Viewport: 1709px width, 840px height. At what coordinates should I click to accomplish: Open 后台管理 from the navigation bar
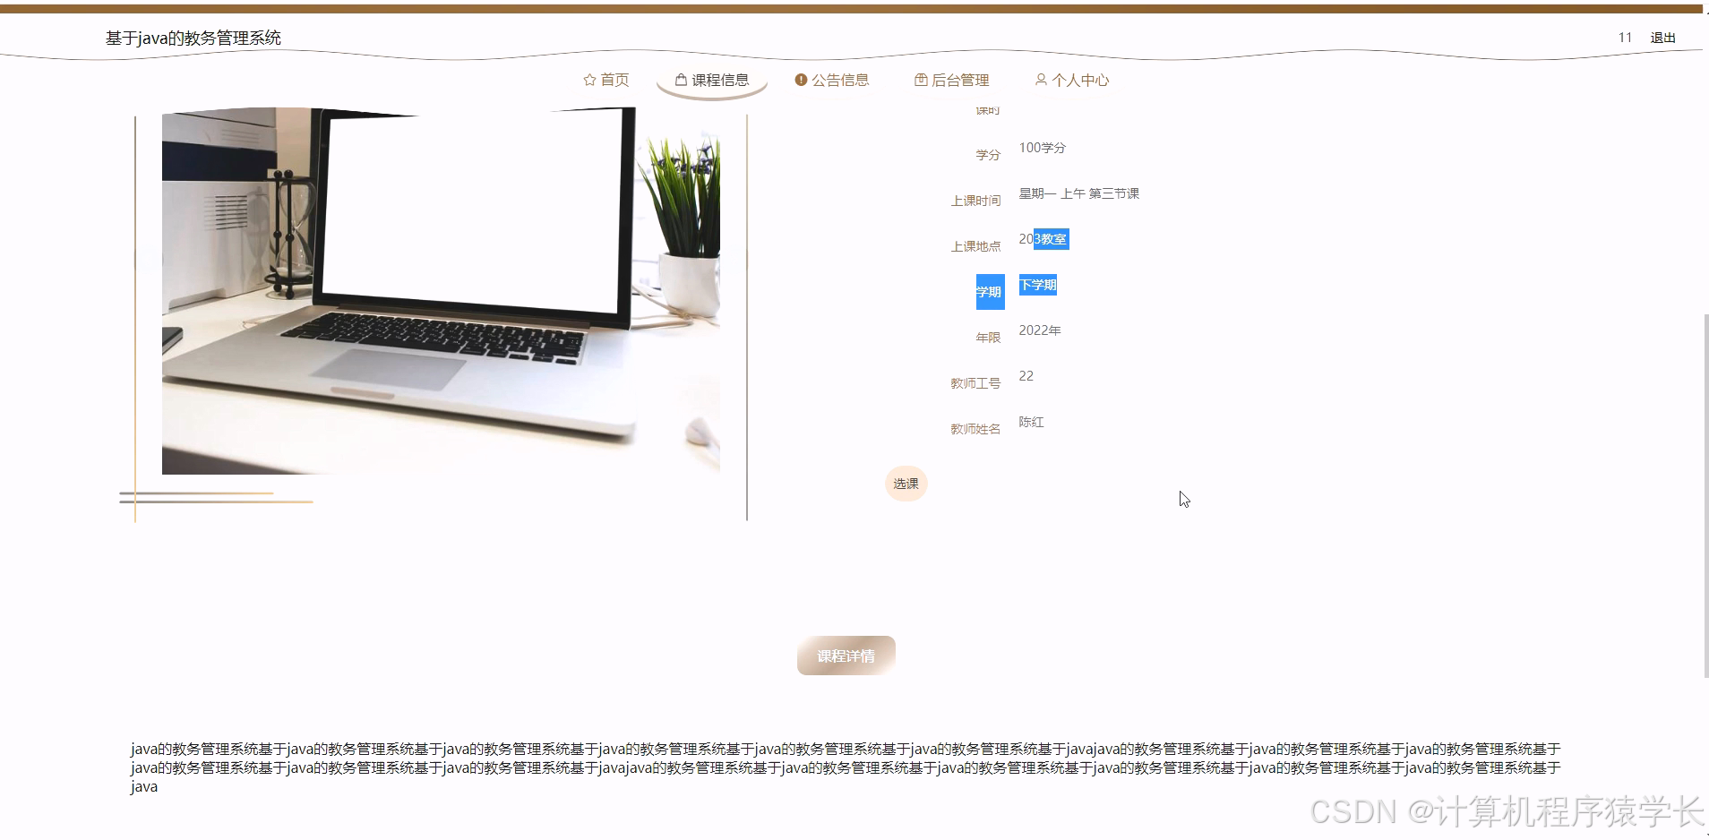[959, 80]
